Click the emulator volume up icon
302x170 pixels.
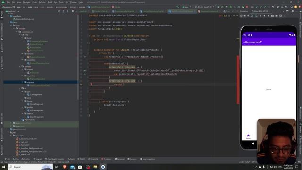[244, 16]
